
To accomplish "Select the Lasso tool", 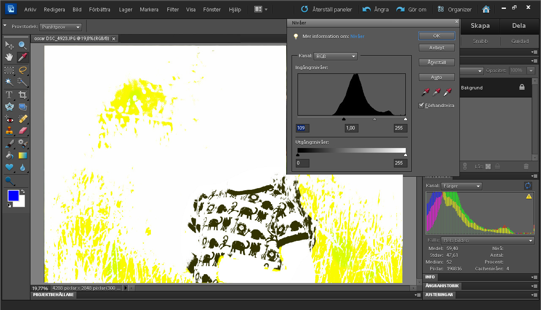I will [x=23, y=70].
